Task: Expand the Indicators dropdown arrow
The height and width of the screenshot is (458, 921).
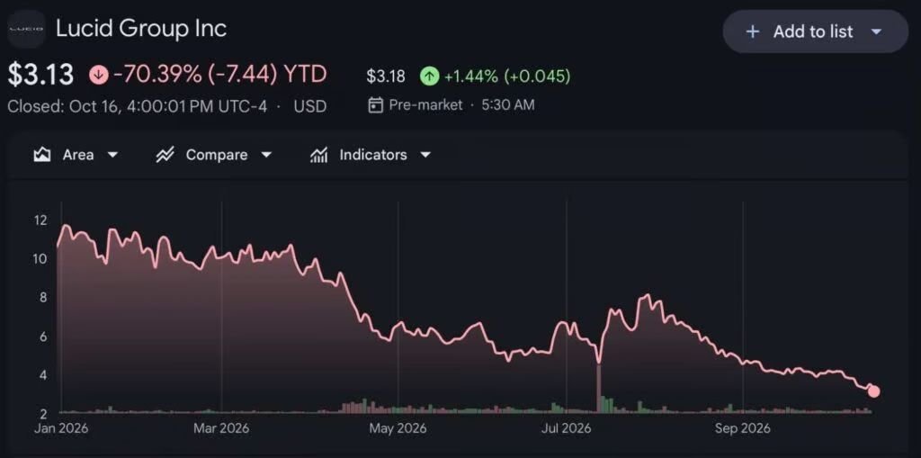Action: click(x=425, y=155)
